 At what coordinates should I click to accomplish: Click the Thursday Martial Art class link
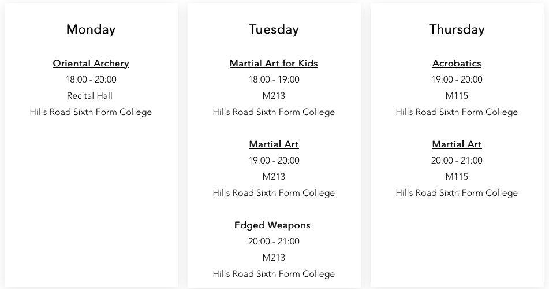pyautogui.click(x=457, y=144)
